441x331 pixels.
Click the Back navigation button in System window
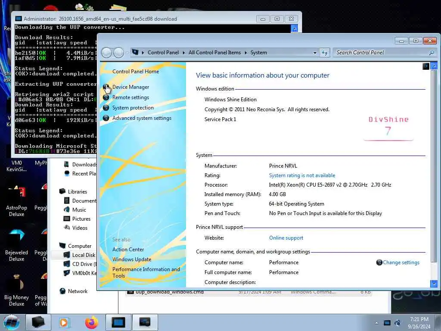(106, 53)
